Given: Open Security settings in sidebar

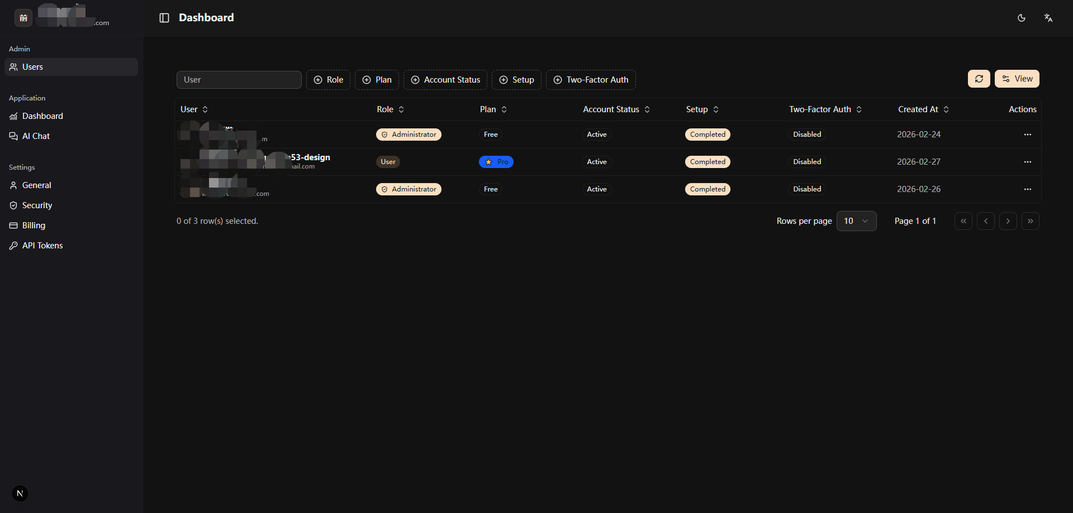Looking at the screenshot, I should coord(37,205).
